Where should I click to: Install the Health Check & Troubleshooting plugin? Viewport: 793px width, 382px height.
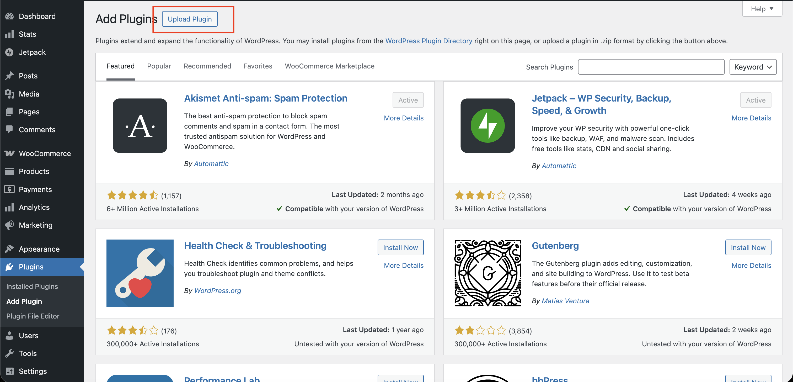click(x=400, y=248)
